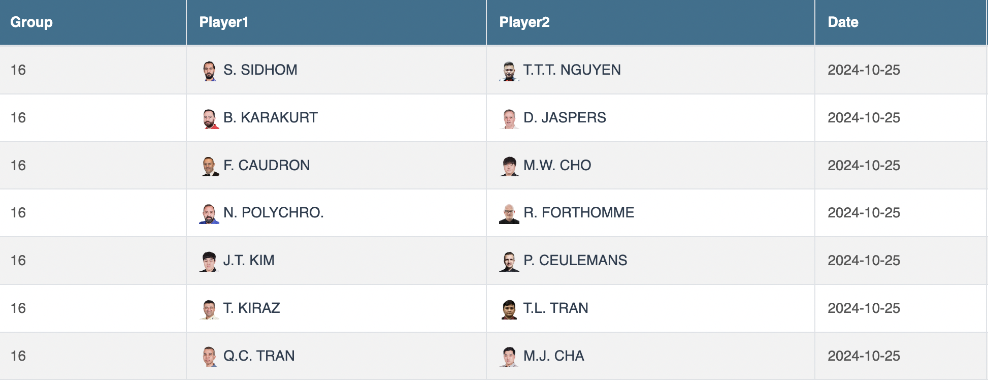
Task: Sort table by Date header
Action: [843, 22]
